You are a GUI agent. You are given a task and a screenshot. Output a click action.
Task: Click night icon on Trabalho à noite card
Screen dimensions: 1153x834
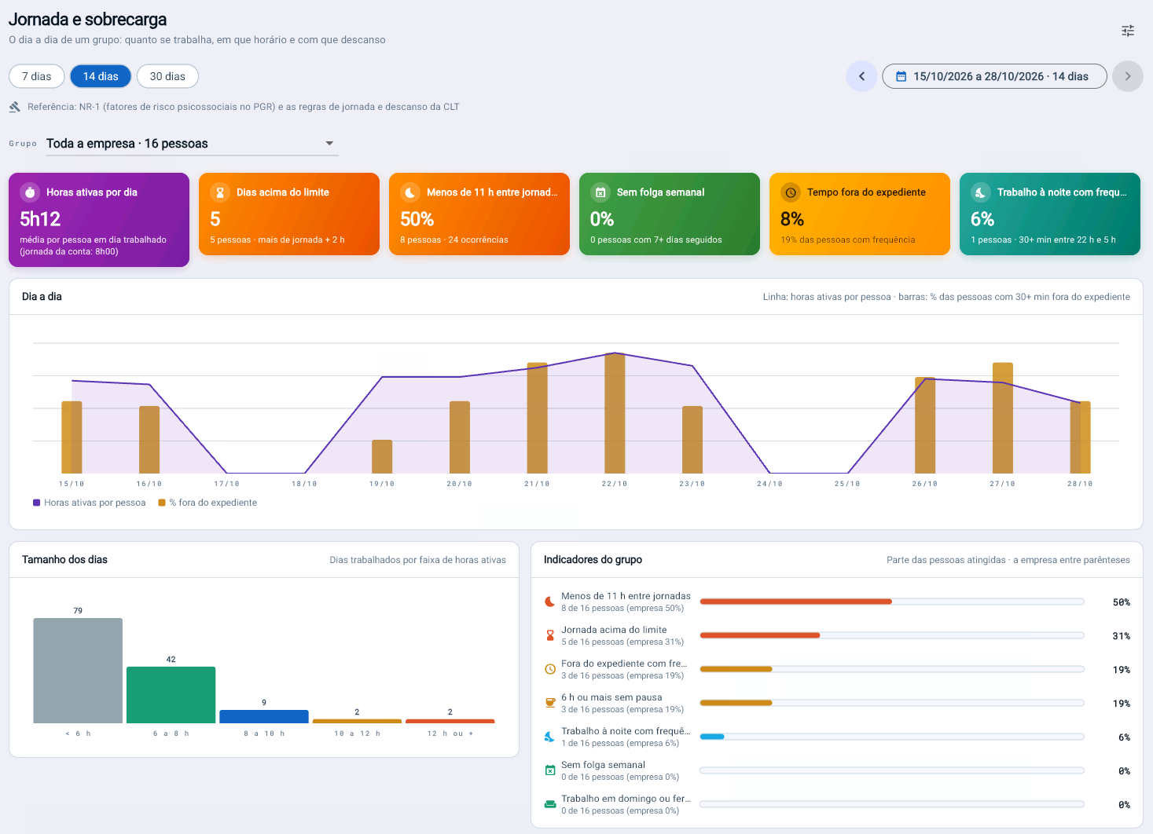(x=981, y=192)
